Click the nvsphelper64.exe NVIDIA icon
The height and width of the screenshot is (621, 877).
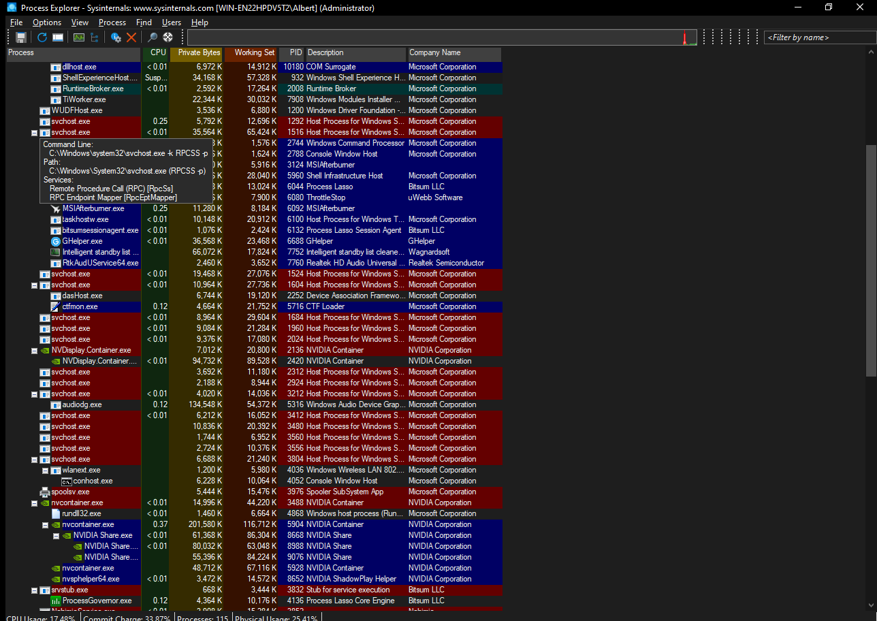56,579
